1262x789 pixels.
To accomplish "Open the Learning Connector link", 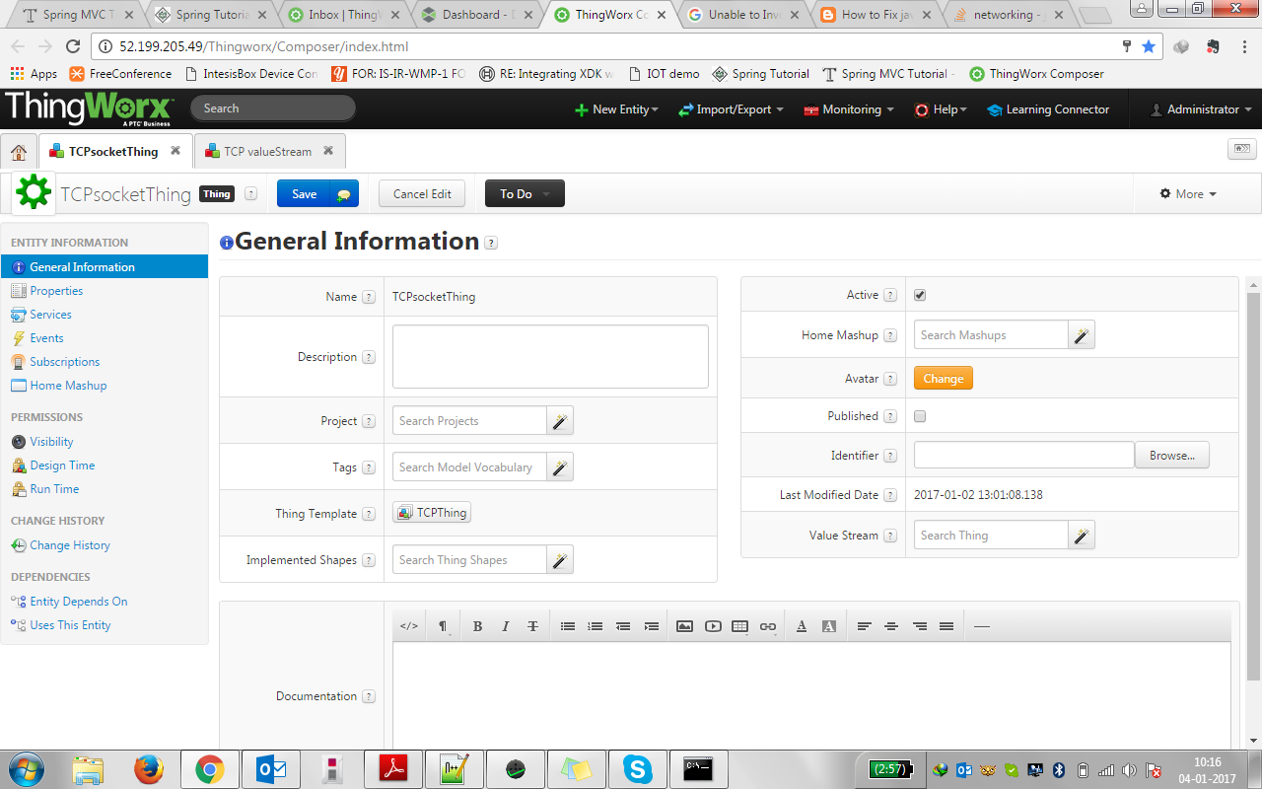I will click(x=1048, y=109).
